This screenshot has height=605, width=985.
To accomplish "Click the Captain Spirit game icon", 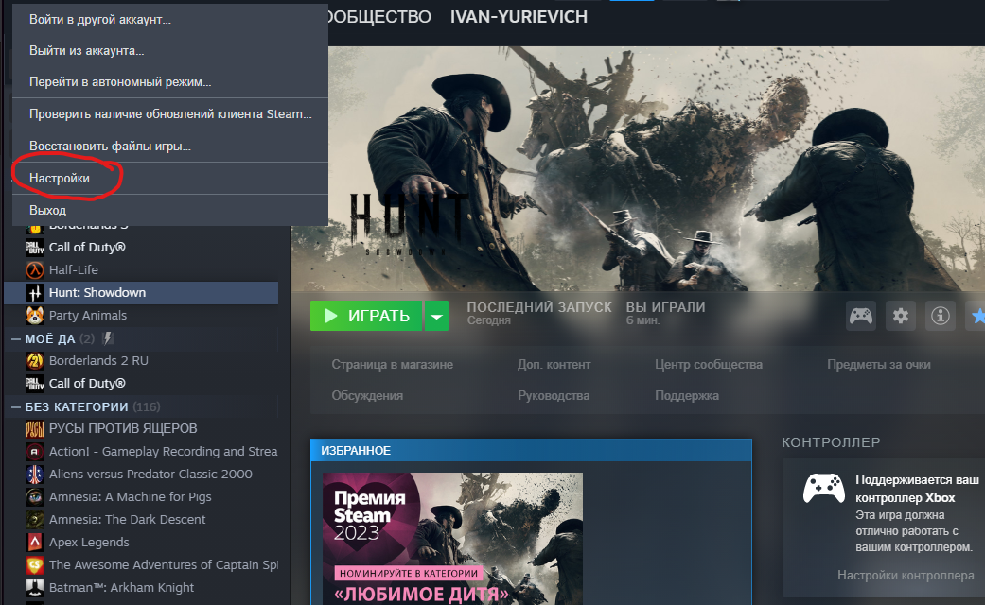I will (x=35, y=565).
